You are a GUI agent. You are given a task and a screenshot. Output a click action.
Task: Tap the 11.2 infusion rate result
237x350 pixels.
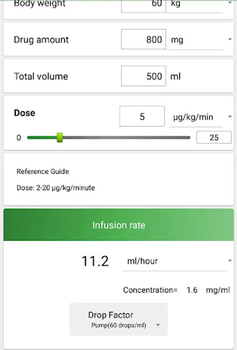click(95, 261)
